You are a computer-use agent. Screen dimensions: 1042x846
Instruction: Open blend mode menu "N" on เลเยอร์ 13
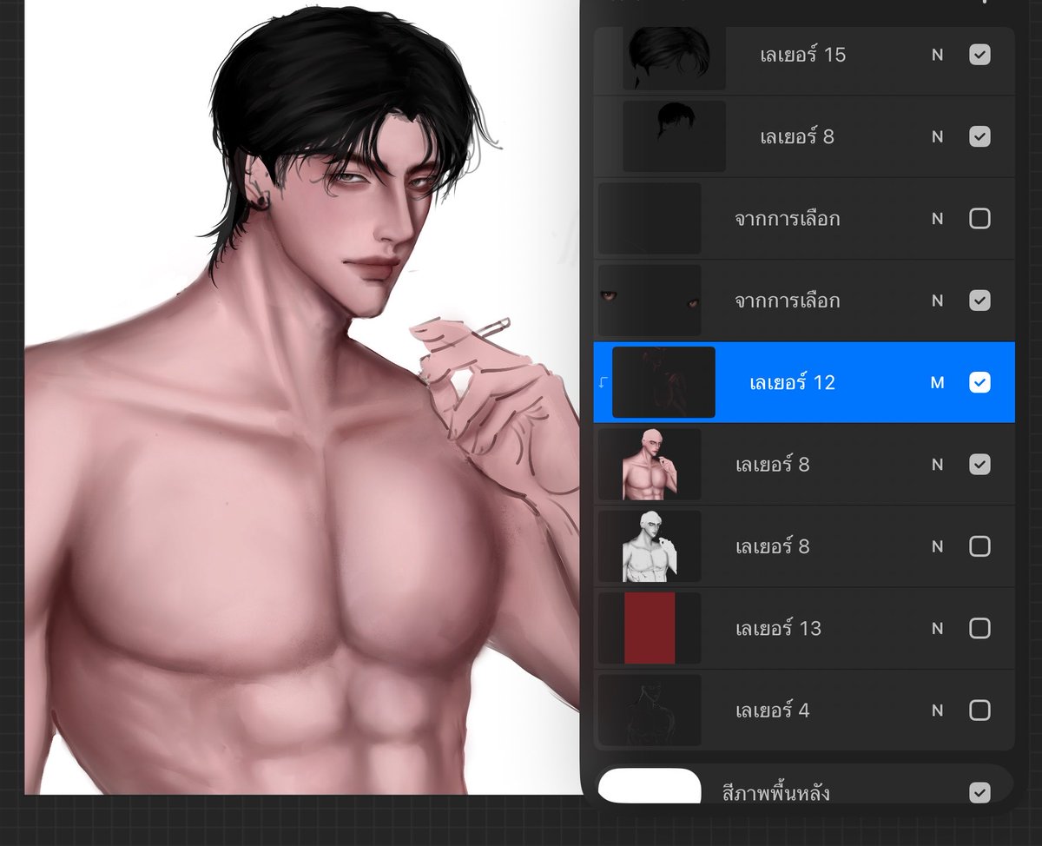click(937, 628)
